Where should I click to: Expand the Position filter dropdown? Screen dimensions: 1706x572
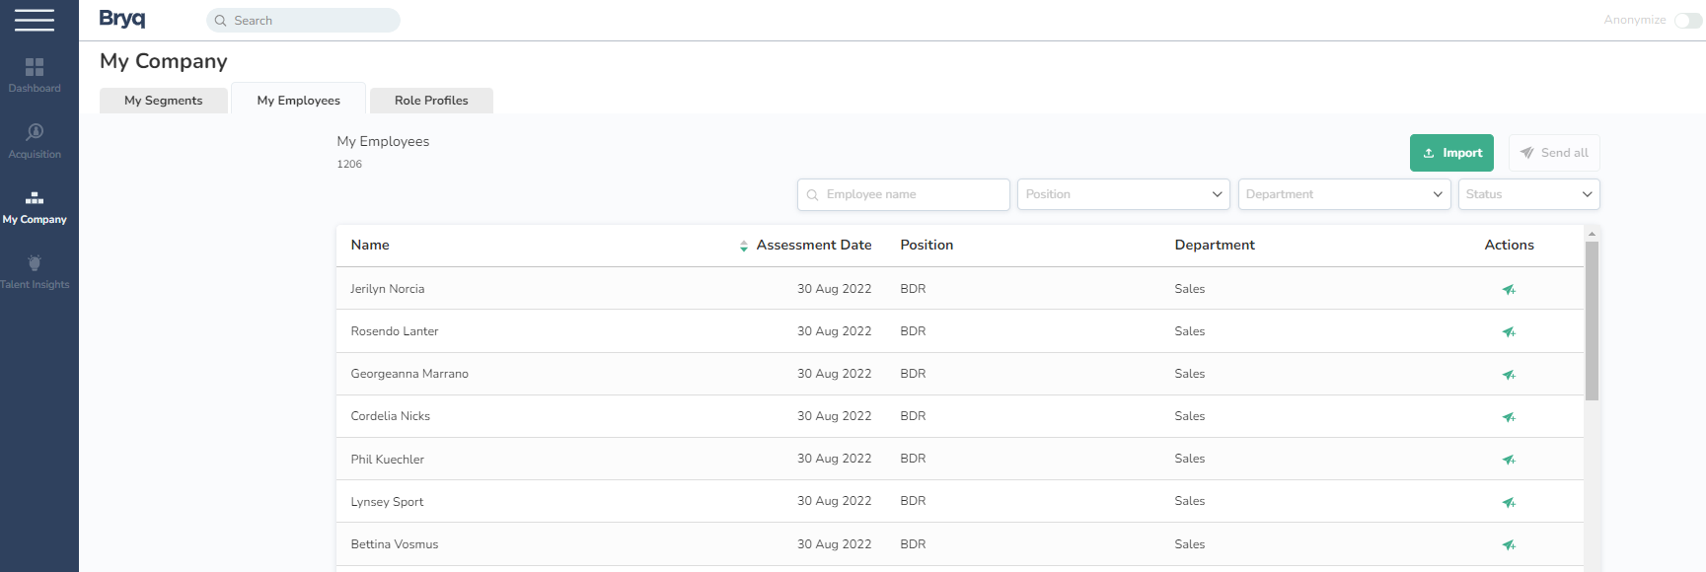pos(1123,194)
